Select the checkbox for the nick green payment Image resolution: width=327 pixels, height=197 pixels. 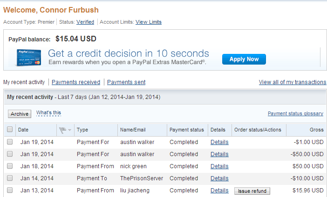point(10,166)
